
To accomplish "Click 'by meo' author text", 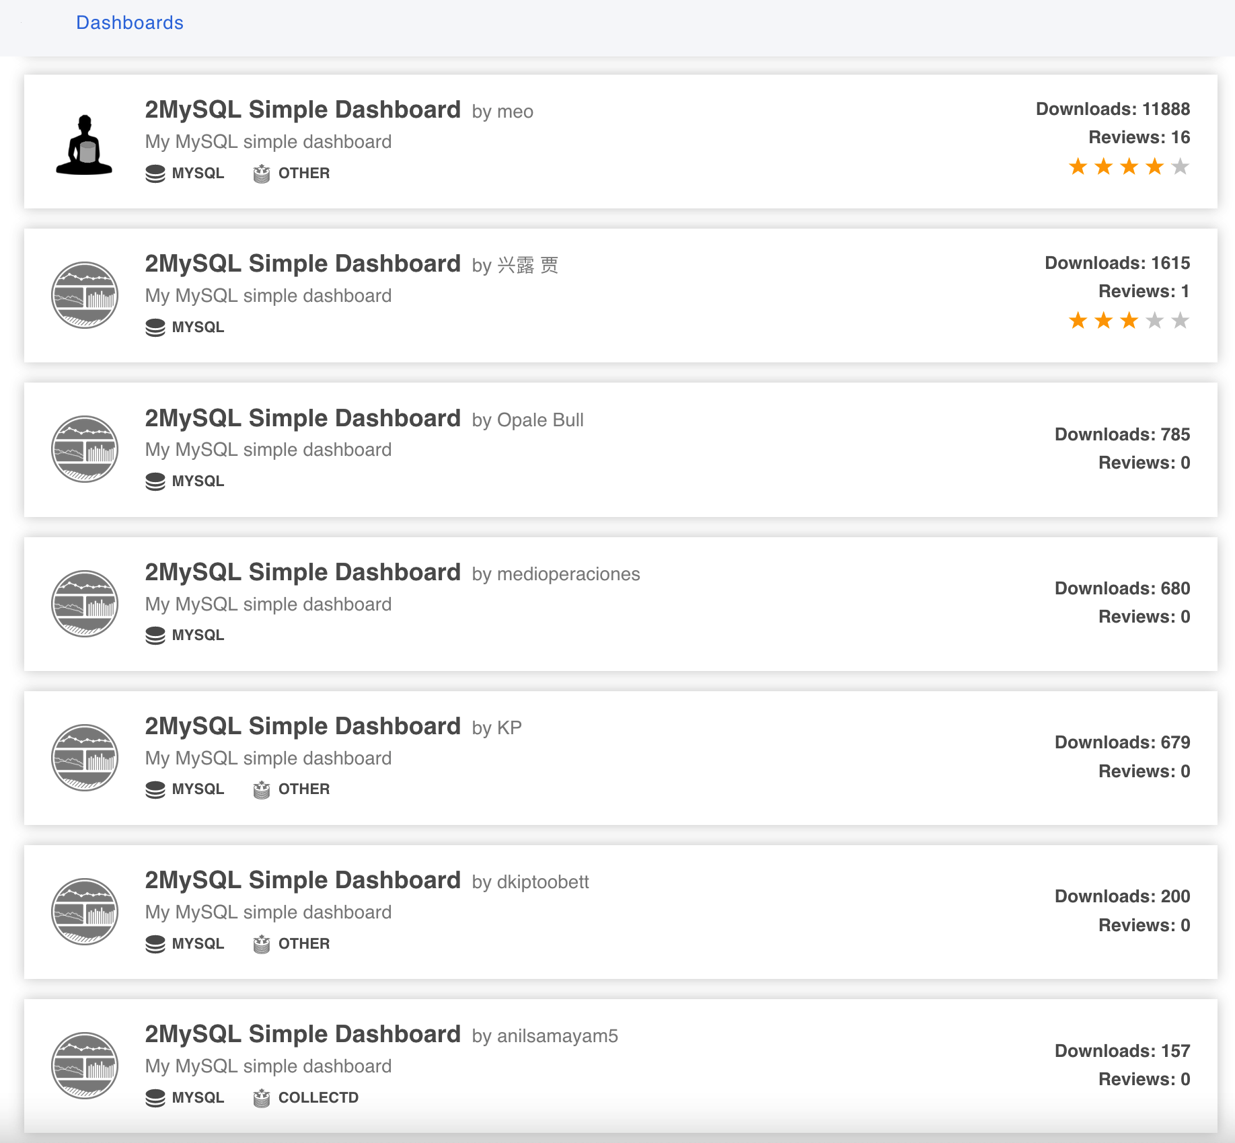I will point(502,112).
